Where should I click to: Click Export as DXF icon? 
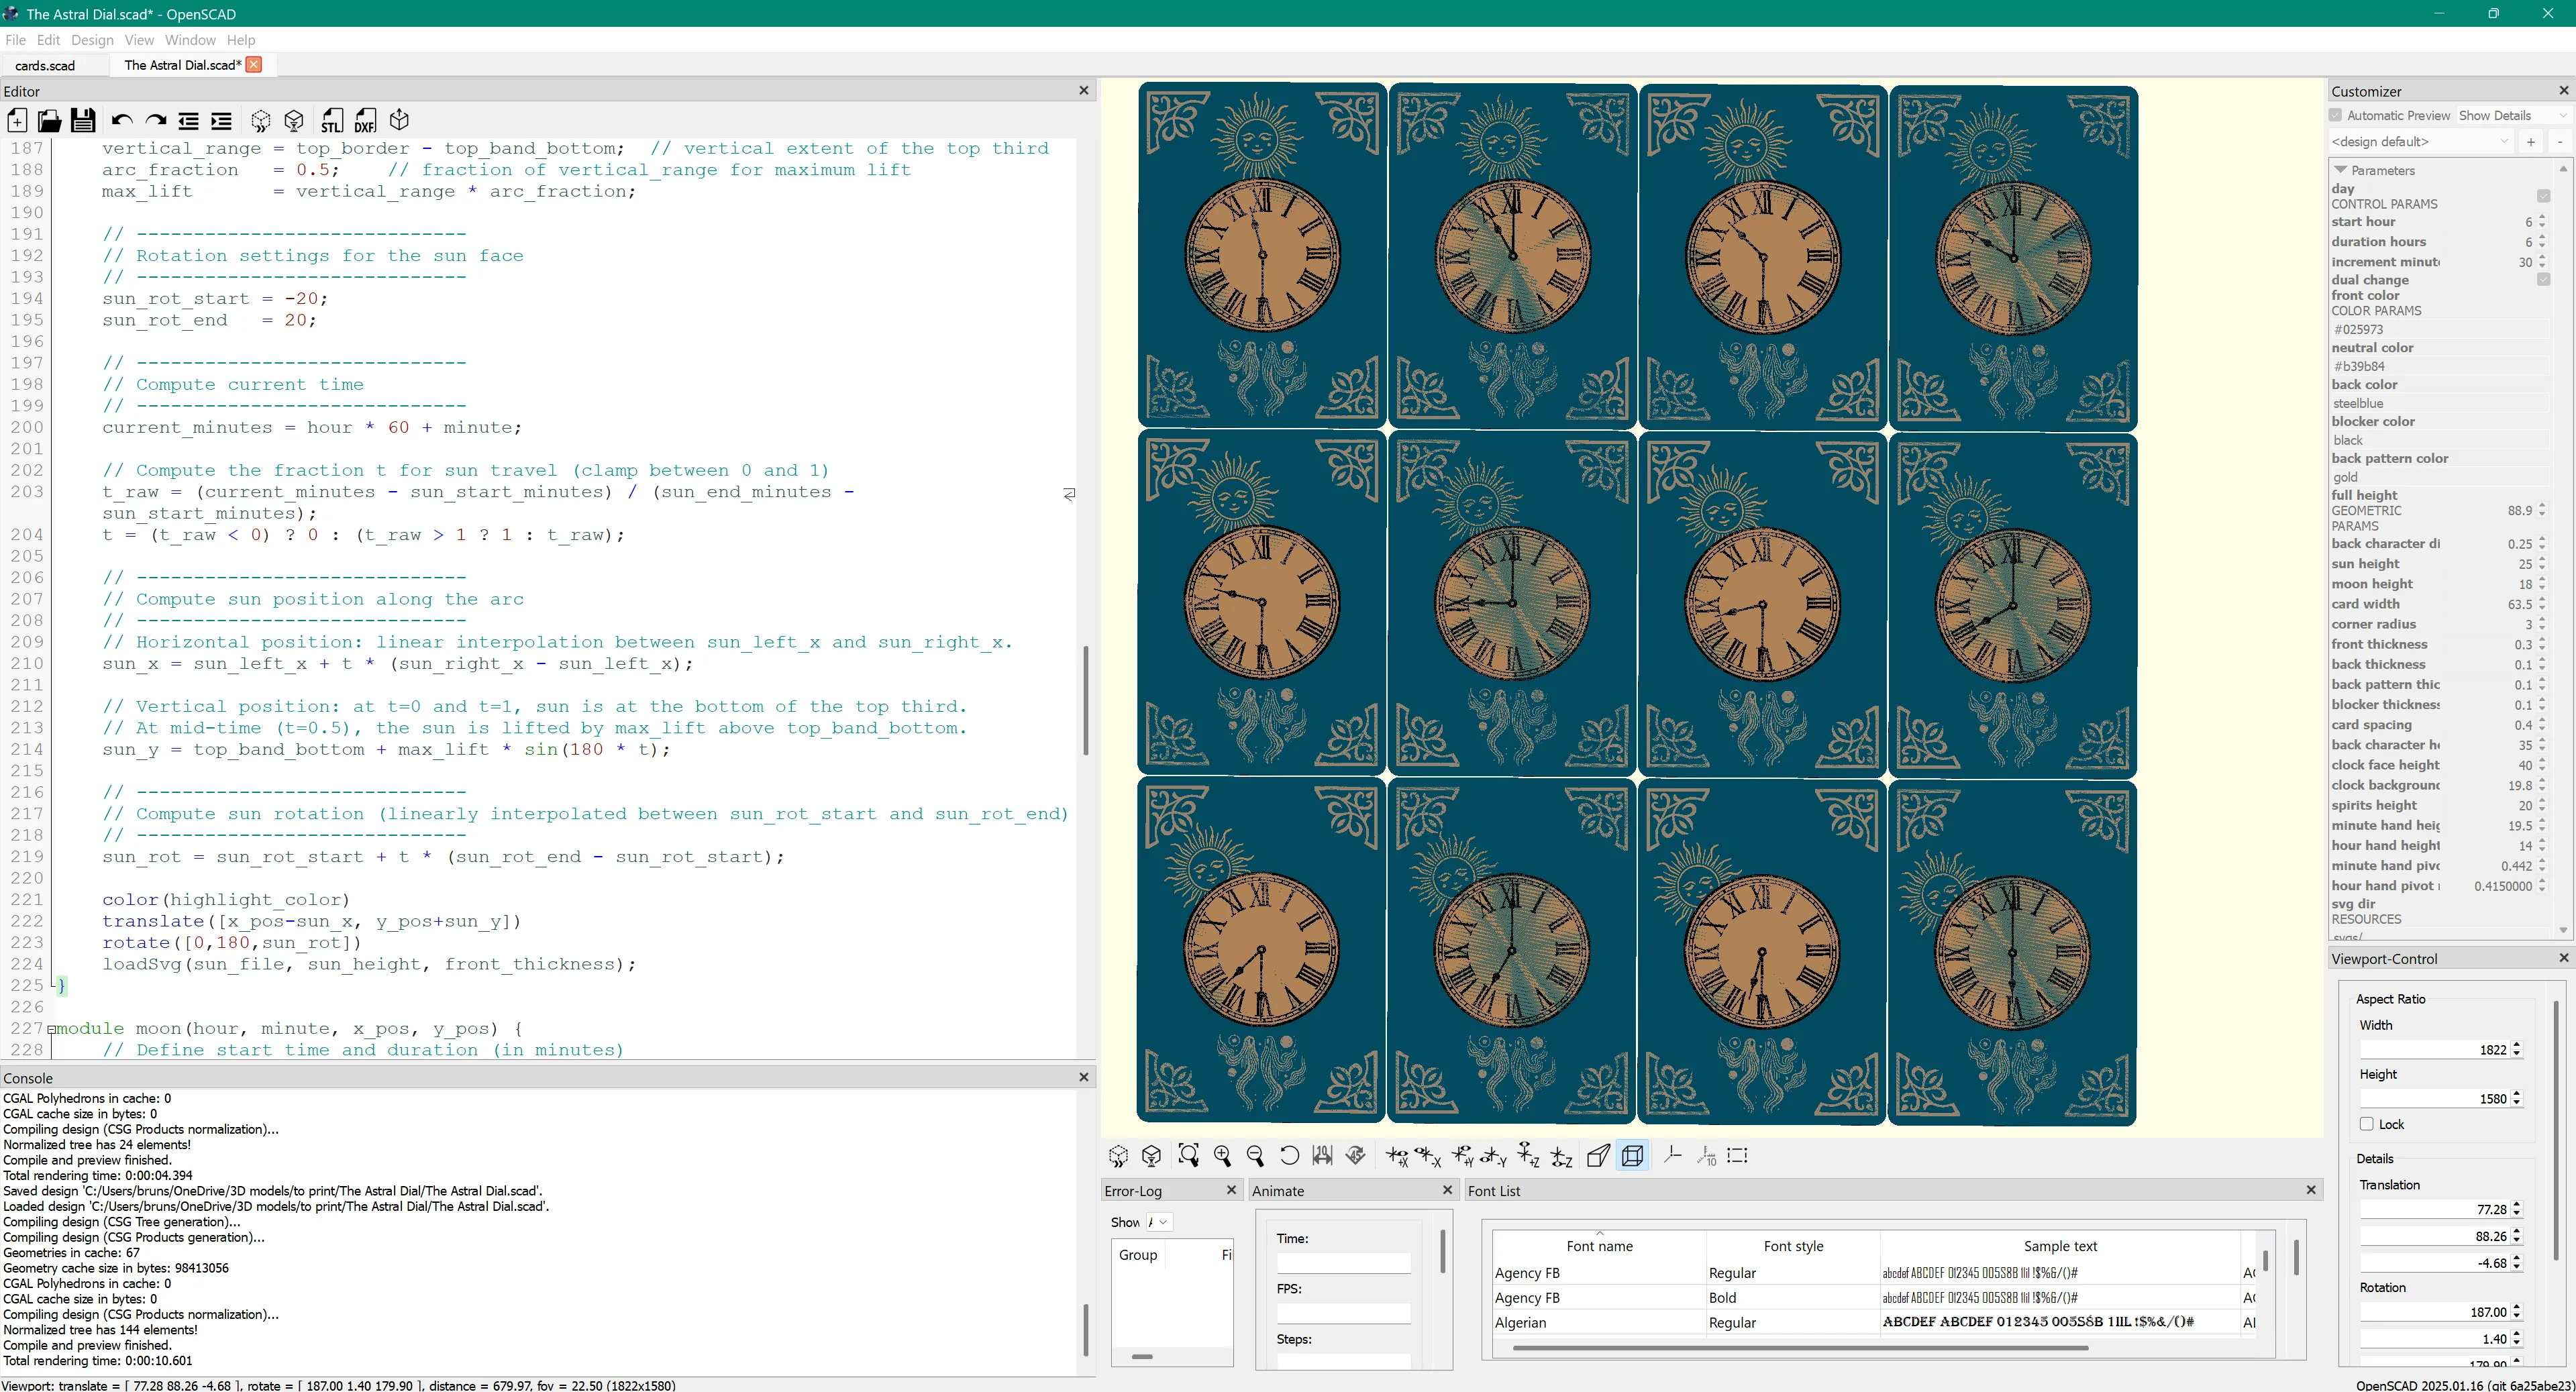[x=365, y=121]
